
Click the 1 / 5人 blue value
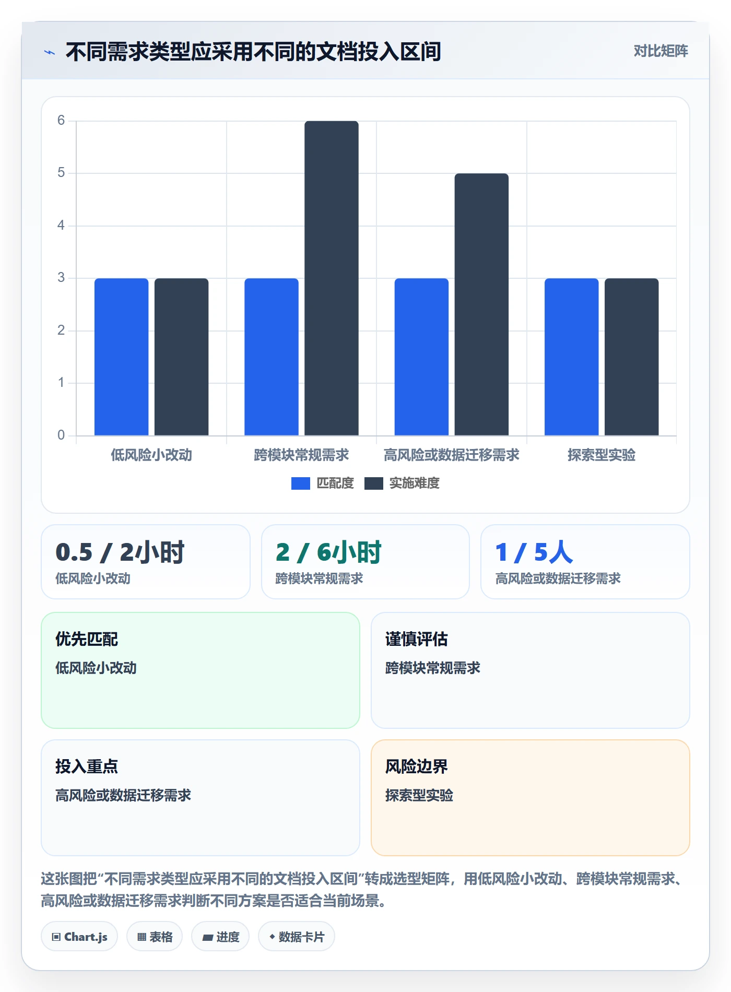tap(534, 552)
